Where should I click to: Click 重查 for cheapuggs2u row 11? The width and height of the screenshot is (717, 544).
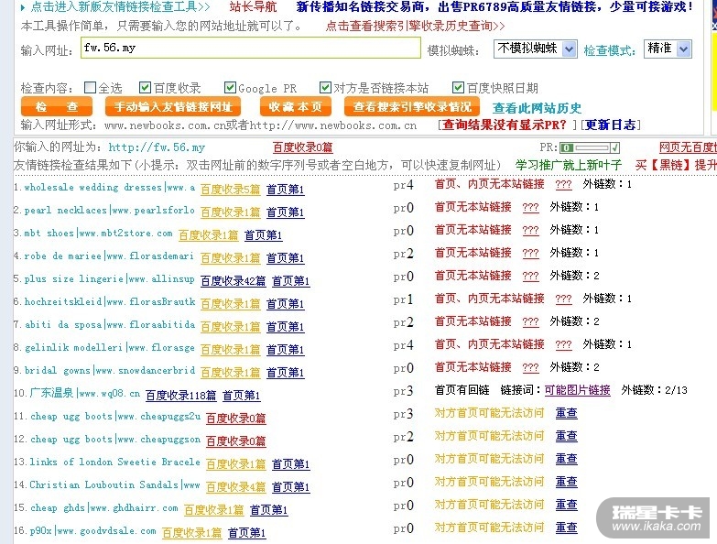point(566,413)
